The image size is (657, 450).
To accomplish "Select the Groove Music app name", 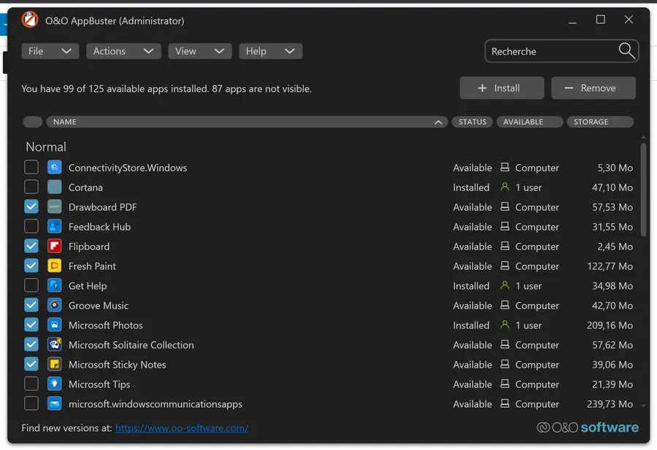I will tap(99, 306).
